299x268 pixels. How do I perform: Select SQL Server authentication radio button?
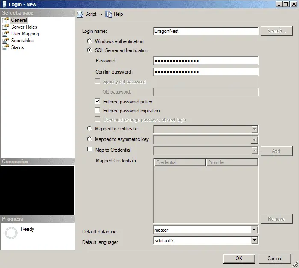click(x=89, y=50)
